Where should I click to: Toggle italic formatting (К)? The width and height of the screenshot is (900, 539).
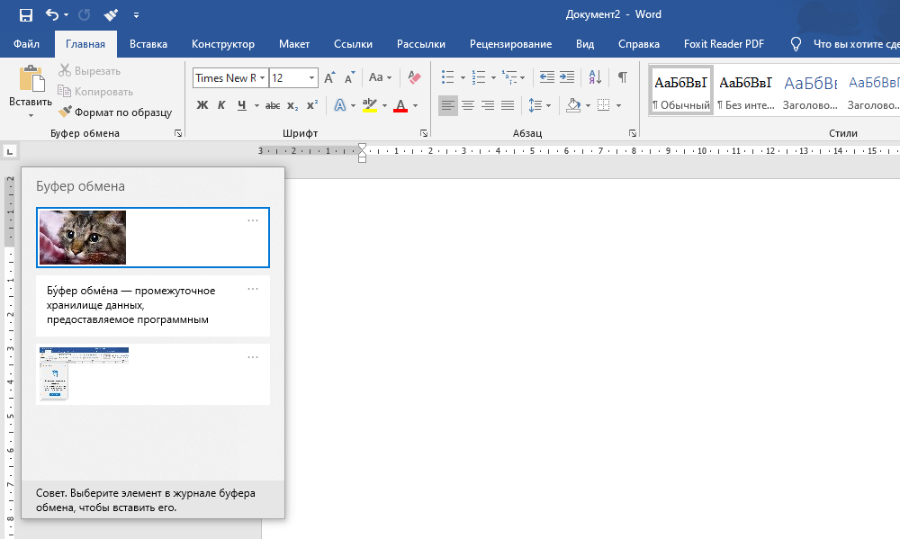(222, 105)
